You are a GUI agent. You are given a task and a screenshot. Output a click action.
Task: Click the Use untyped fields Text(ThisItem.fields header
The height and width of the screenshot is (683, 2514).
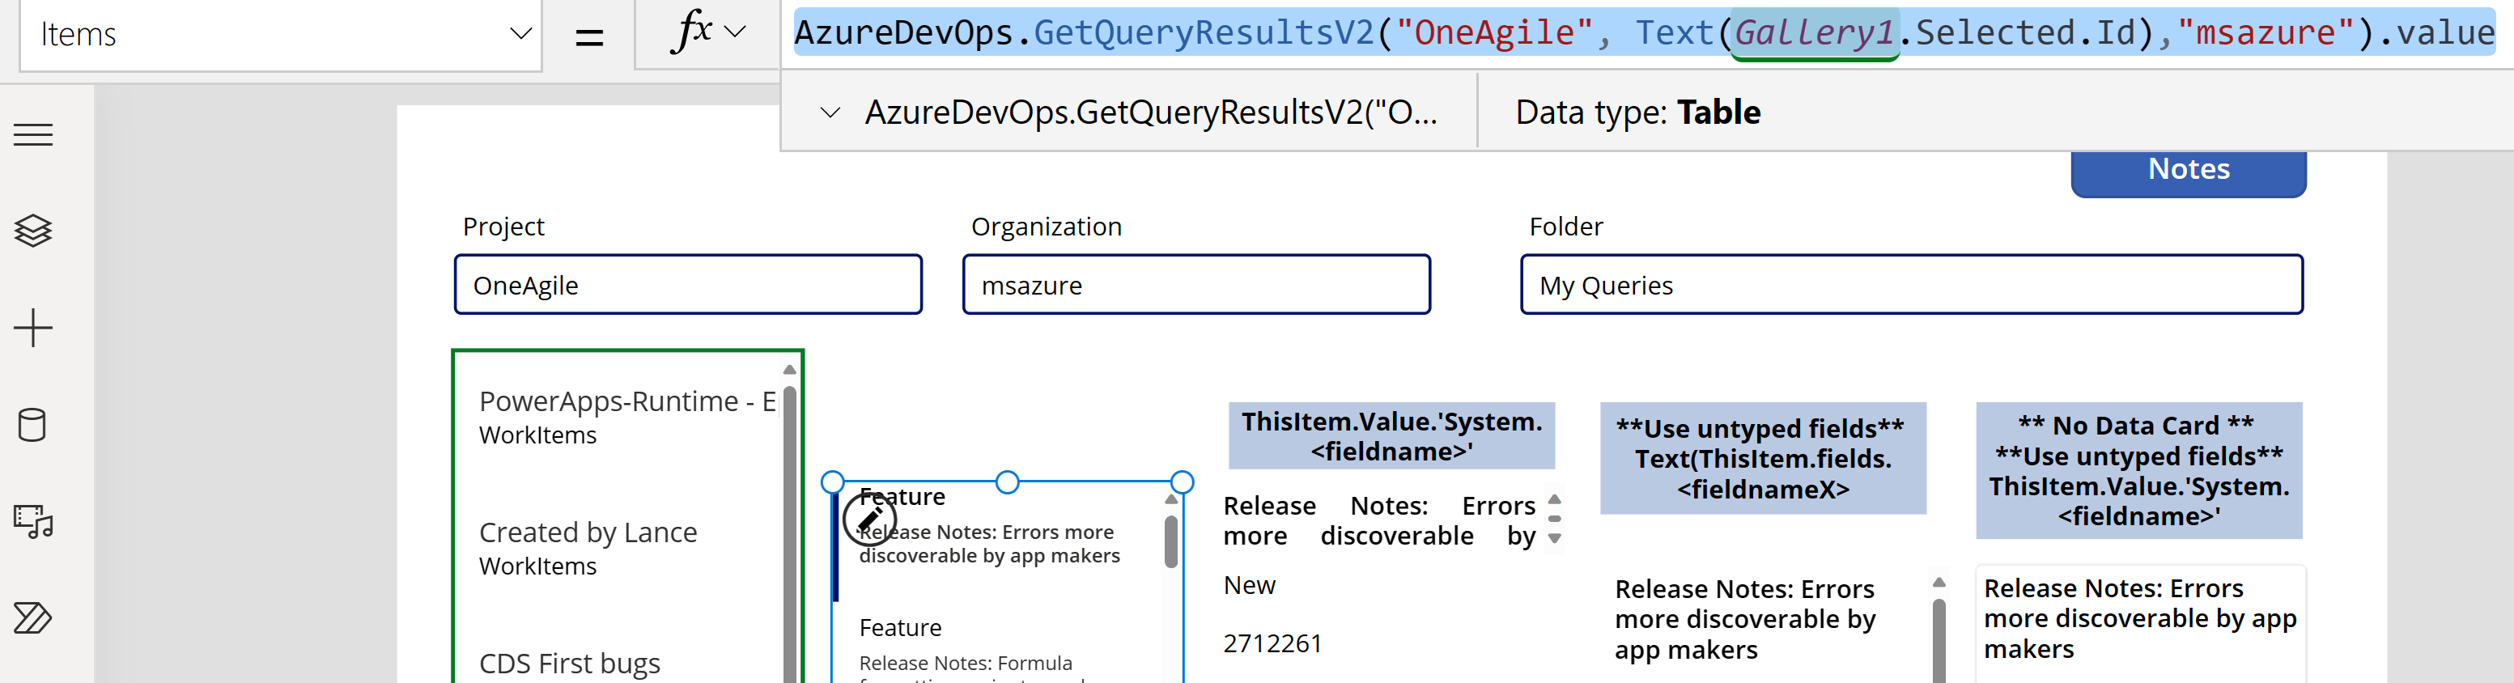[x=1763, y=459]
